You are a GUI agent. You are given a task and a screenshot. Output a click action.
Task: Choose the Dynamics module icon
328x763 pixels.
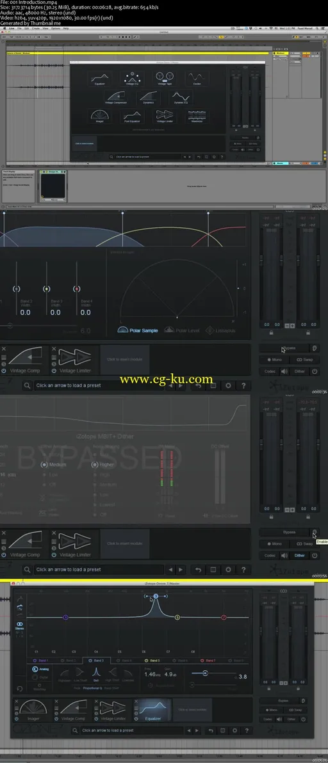click(149, 97)
